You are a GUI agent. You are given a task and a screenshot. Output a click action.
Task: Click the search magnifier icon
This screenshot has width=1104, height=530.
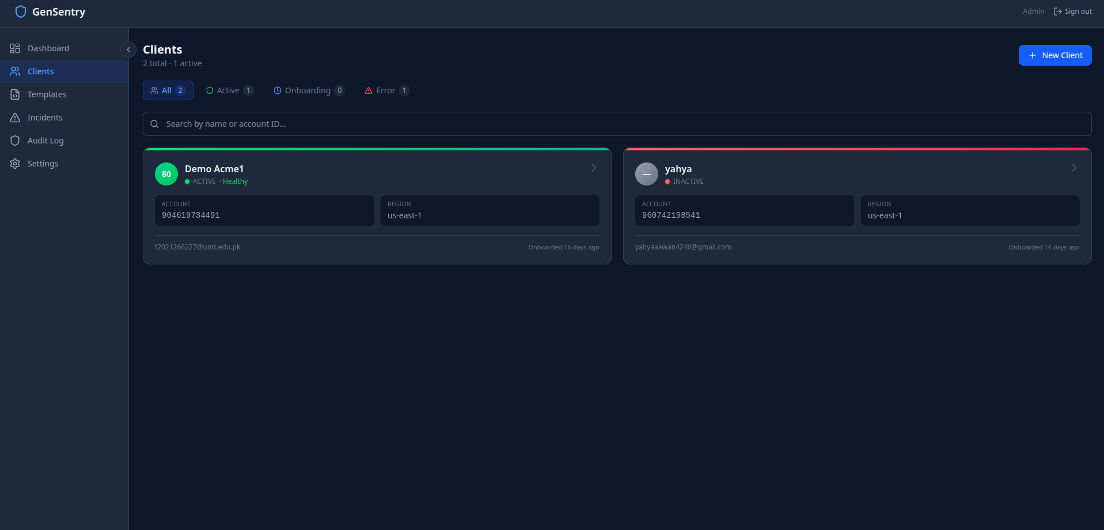154,124
